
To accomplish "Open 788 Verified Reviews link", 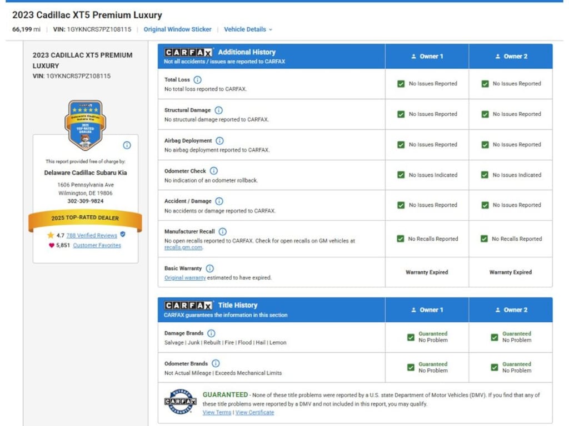I will [92, 235].
